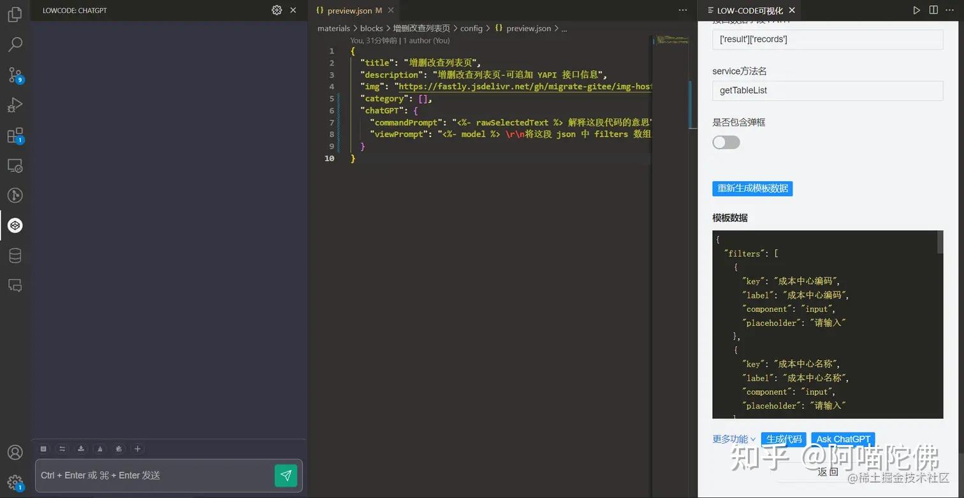Open the Search view in activity bar
Image resolution: width=964 pixels, height=498 pixels.
(15, 44)
